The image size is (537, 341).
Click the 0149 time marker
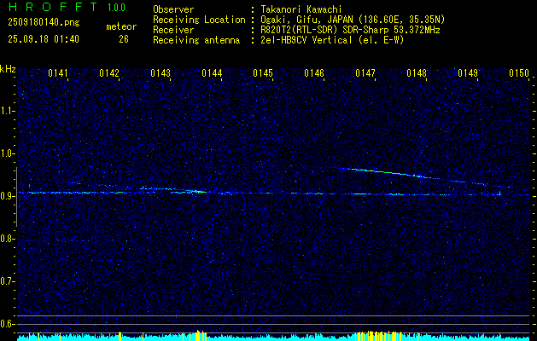click(x=468, y=73)
